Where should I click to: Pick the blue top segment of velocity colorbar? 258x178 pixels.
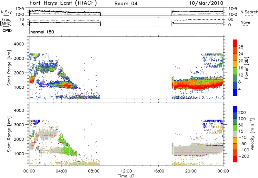pyautogui.click(x=235, y=109)
